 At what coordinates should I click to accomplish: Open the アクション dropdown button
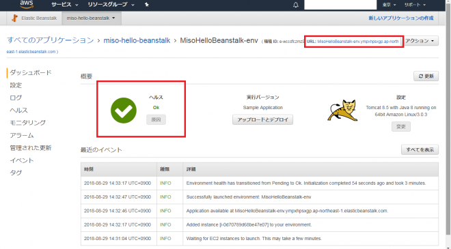(x=421, y=41)
